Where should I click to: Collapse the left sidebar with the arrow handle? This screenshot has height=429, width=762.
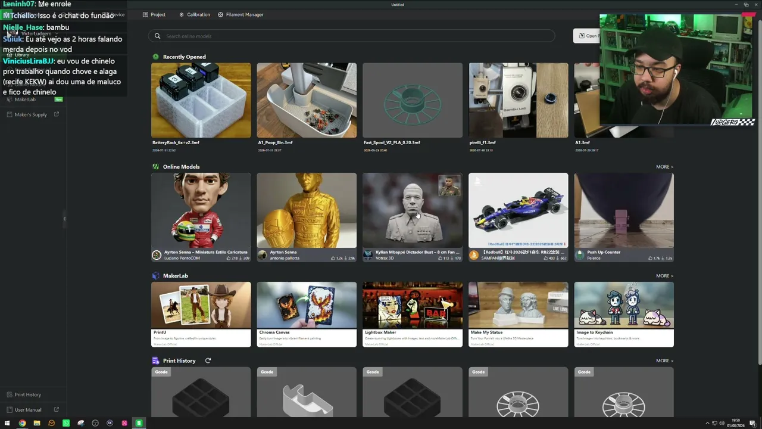64,219
